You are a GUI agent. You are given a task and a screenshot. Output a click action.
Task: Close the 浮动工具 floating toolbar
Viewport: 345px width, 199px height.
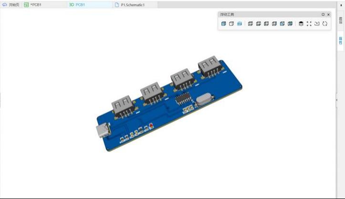(x=328, y=15)
